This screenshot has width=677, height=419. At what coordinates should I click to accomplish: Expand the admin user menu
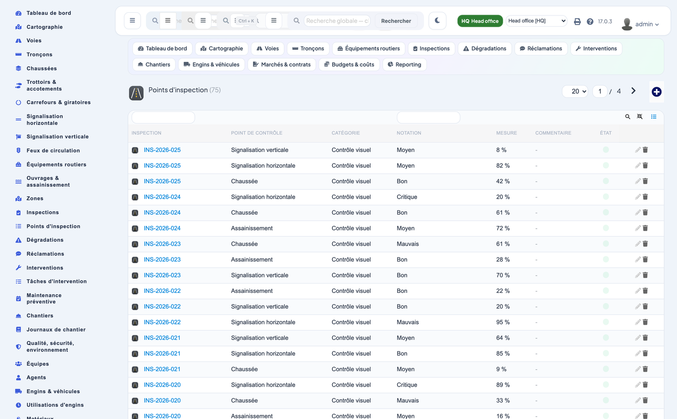pos(641,24)
